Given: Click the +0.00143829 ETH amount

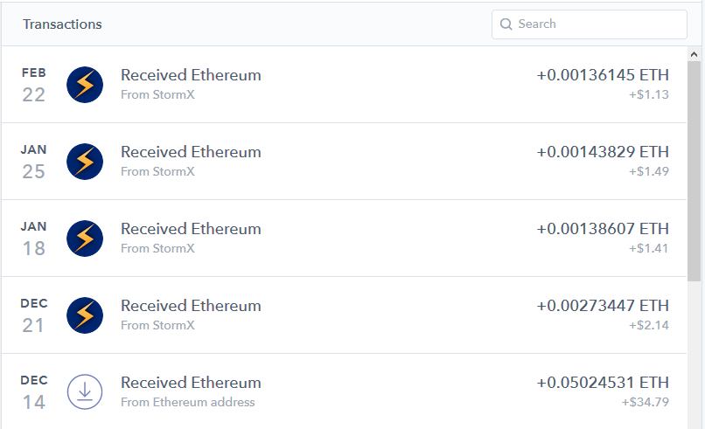Looking at the screenshot, I should click(x=603, y=152).
